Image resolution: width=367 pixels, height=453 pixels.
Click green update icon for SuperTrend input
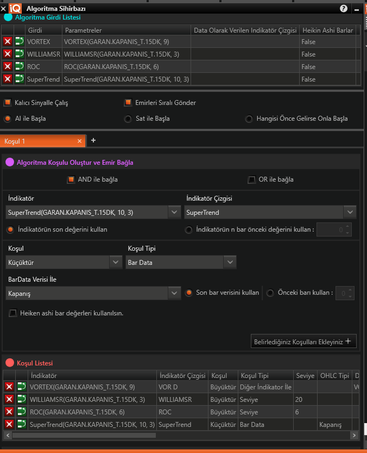tap(19, 79)
